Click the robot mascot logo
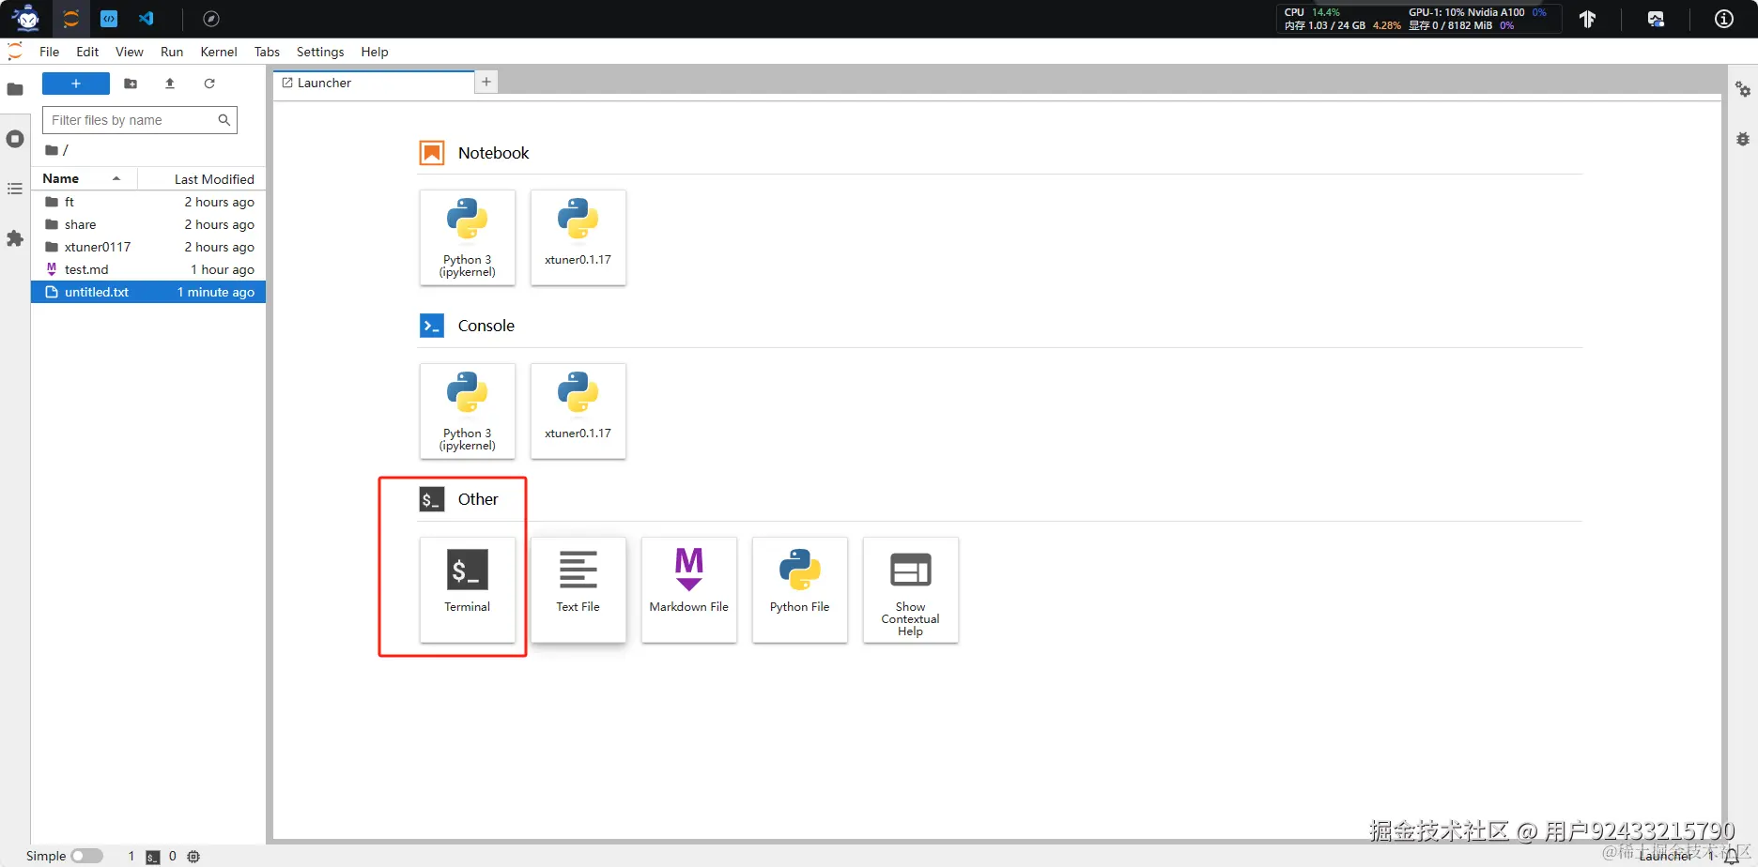1758x867 pixels. tap(26, 18)
